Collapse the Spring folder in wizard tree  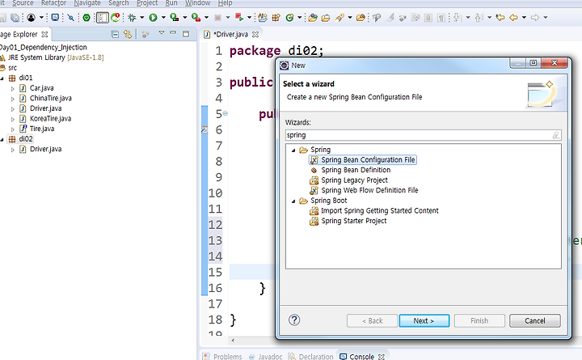[293, 150]
